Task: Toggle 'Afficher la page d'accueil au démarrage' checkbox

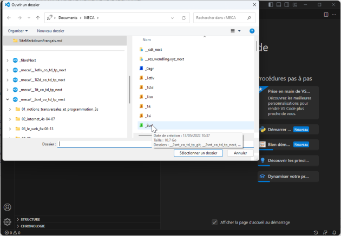Action: [215, 222]
